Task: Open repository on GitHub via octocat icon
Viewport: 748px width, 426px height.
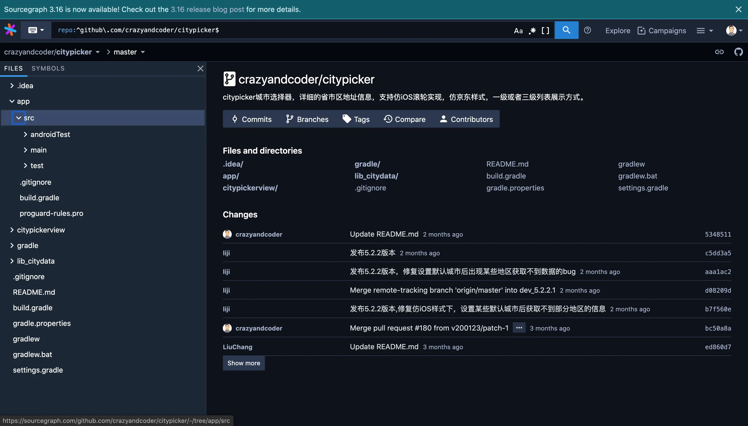Action: point(738,52)
